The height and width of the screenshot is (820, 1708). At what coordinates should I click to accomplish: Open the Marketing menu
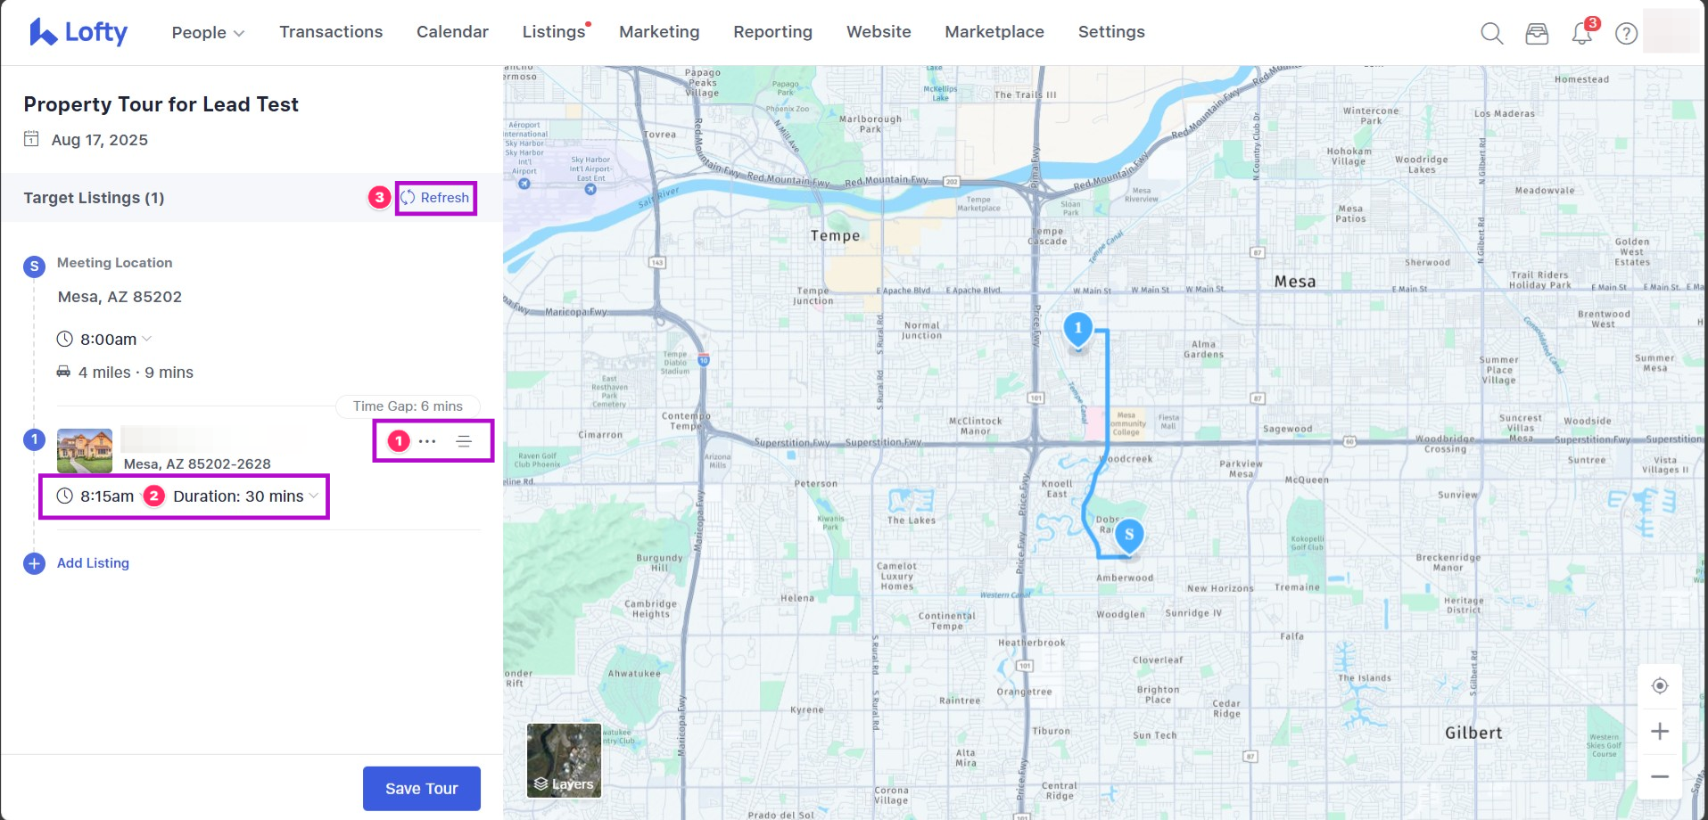(659, 32)
